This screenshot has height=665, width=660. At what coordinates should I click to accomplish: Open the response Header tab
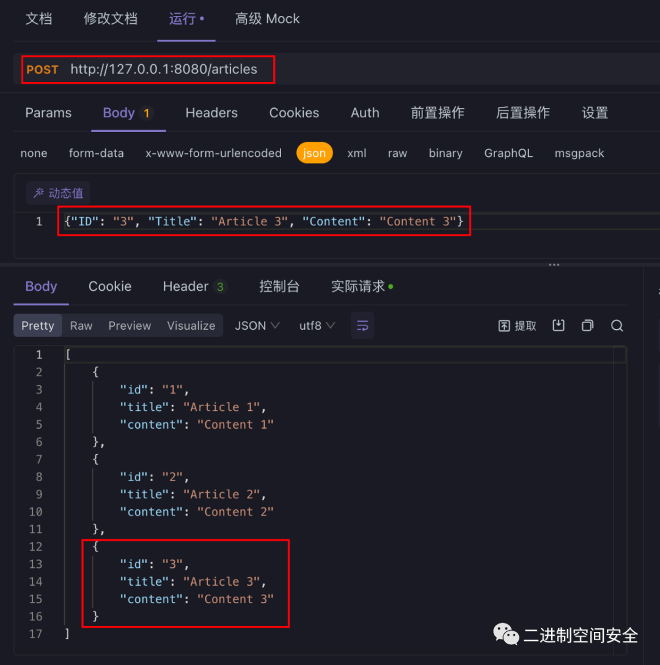(195, 286)
